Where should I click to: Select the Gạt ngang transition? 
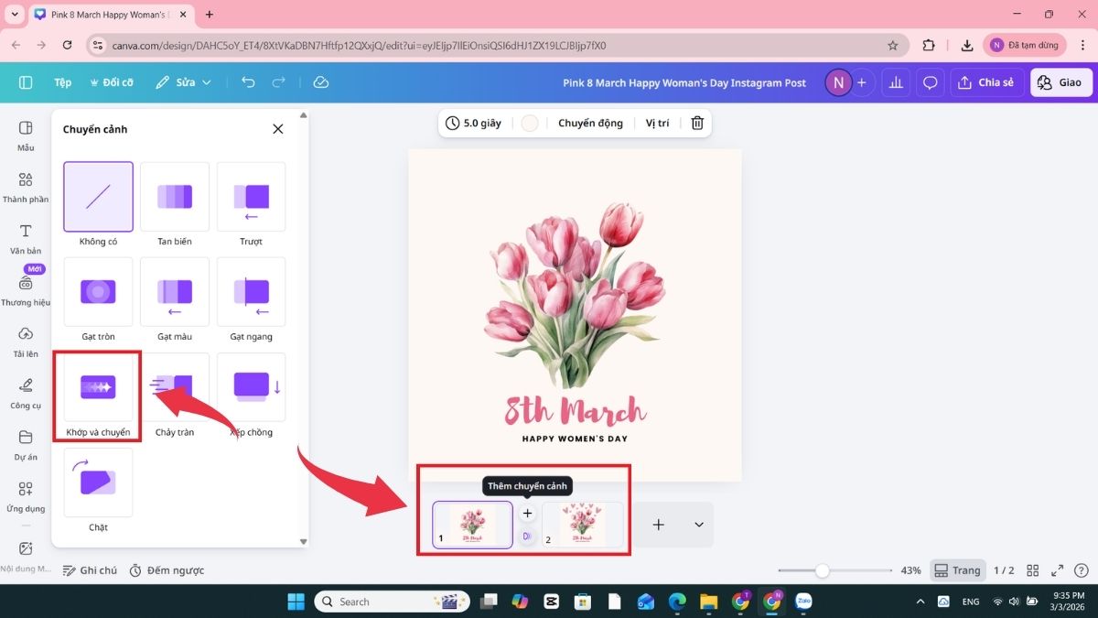(251, 292)
